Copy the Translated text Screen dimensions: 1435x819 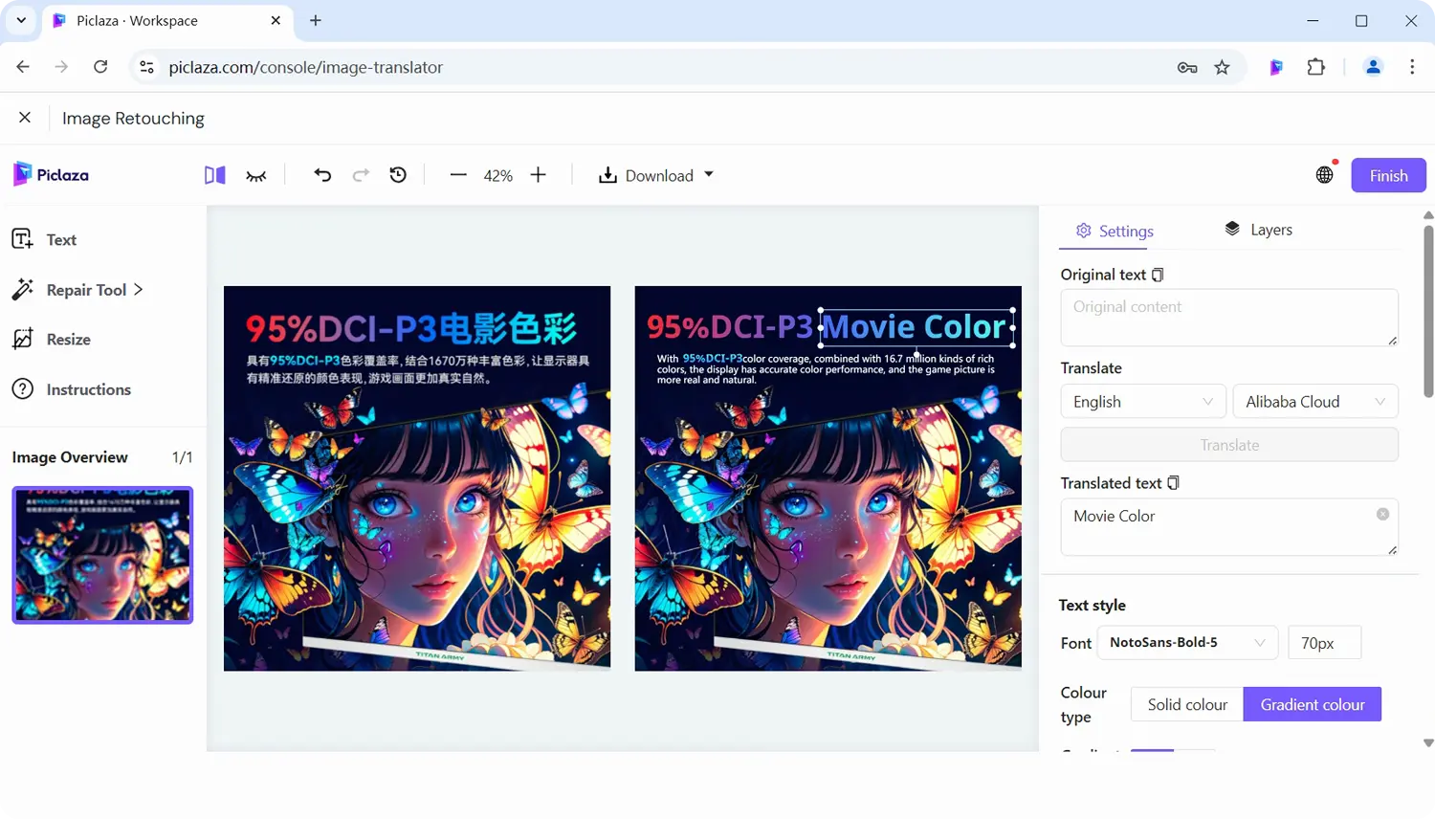tap(1173, 483)
